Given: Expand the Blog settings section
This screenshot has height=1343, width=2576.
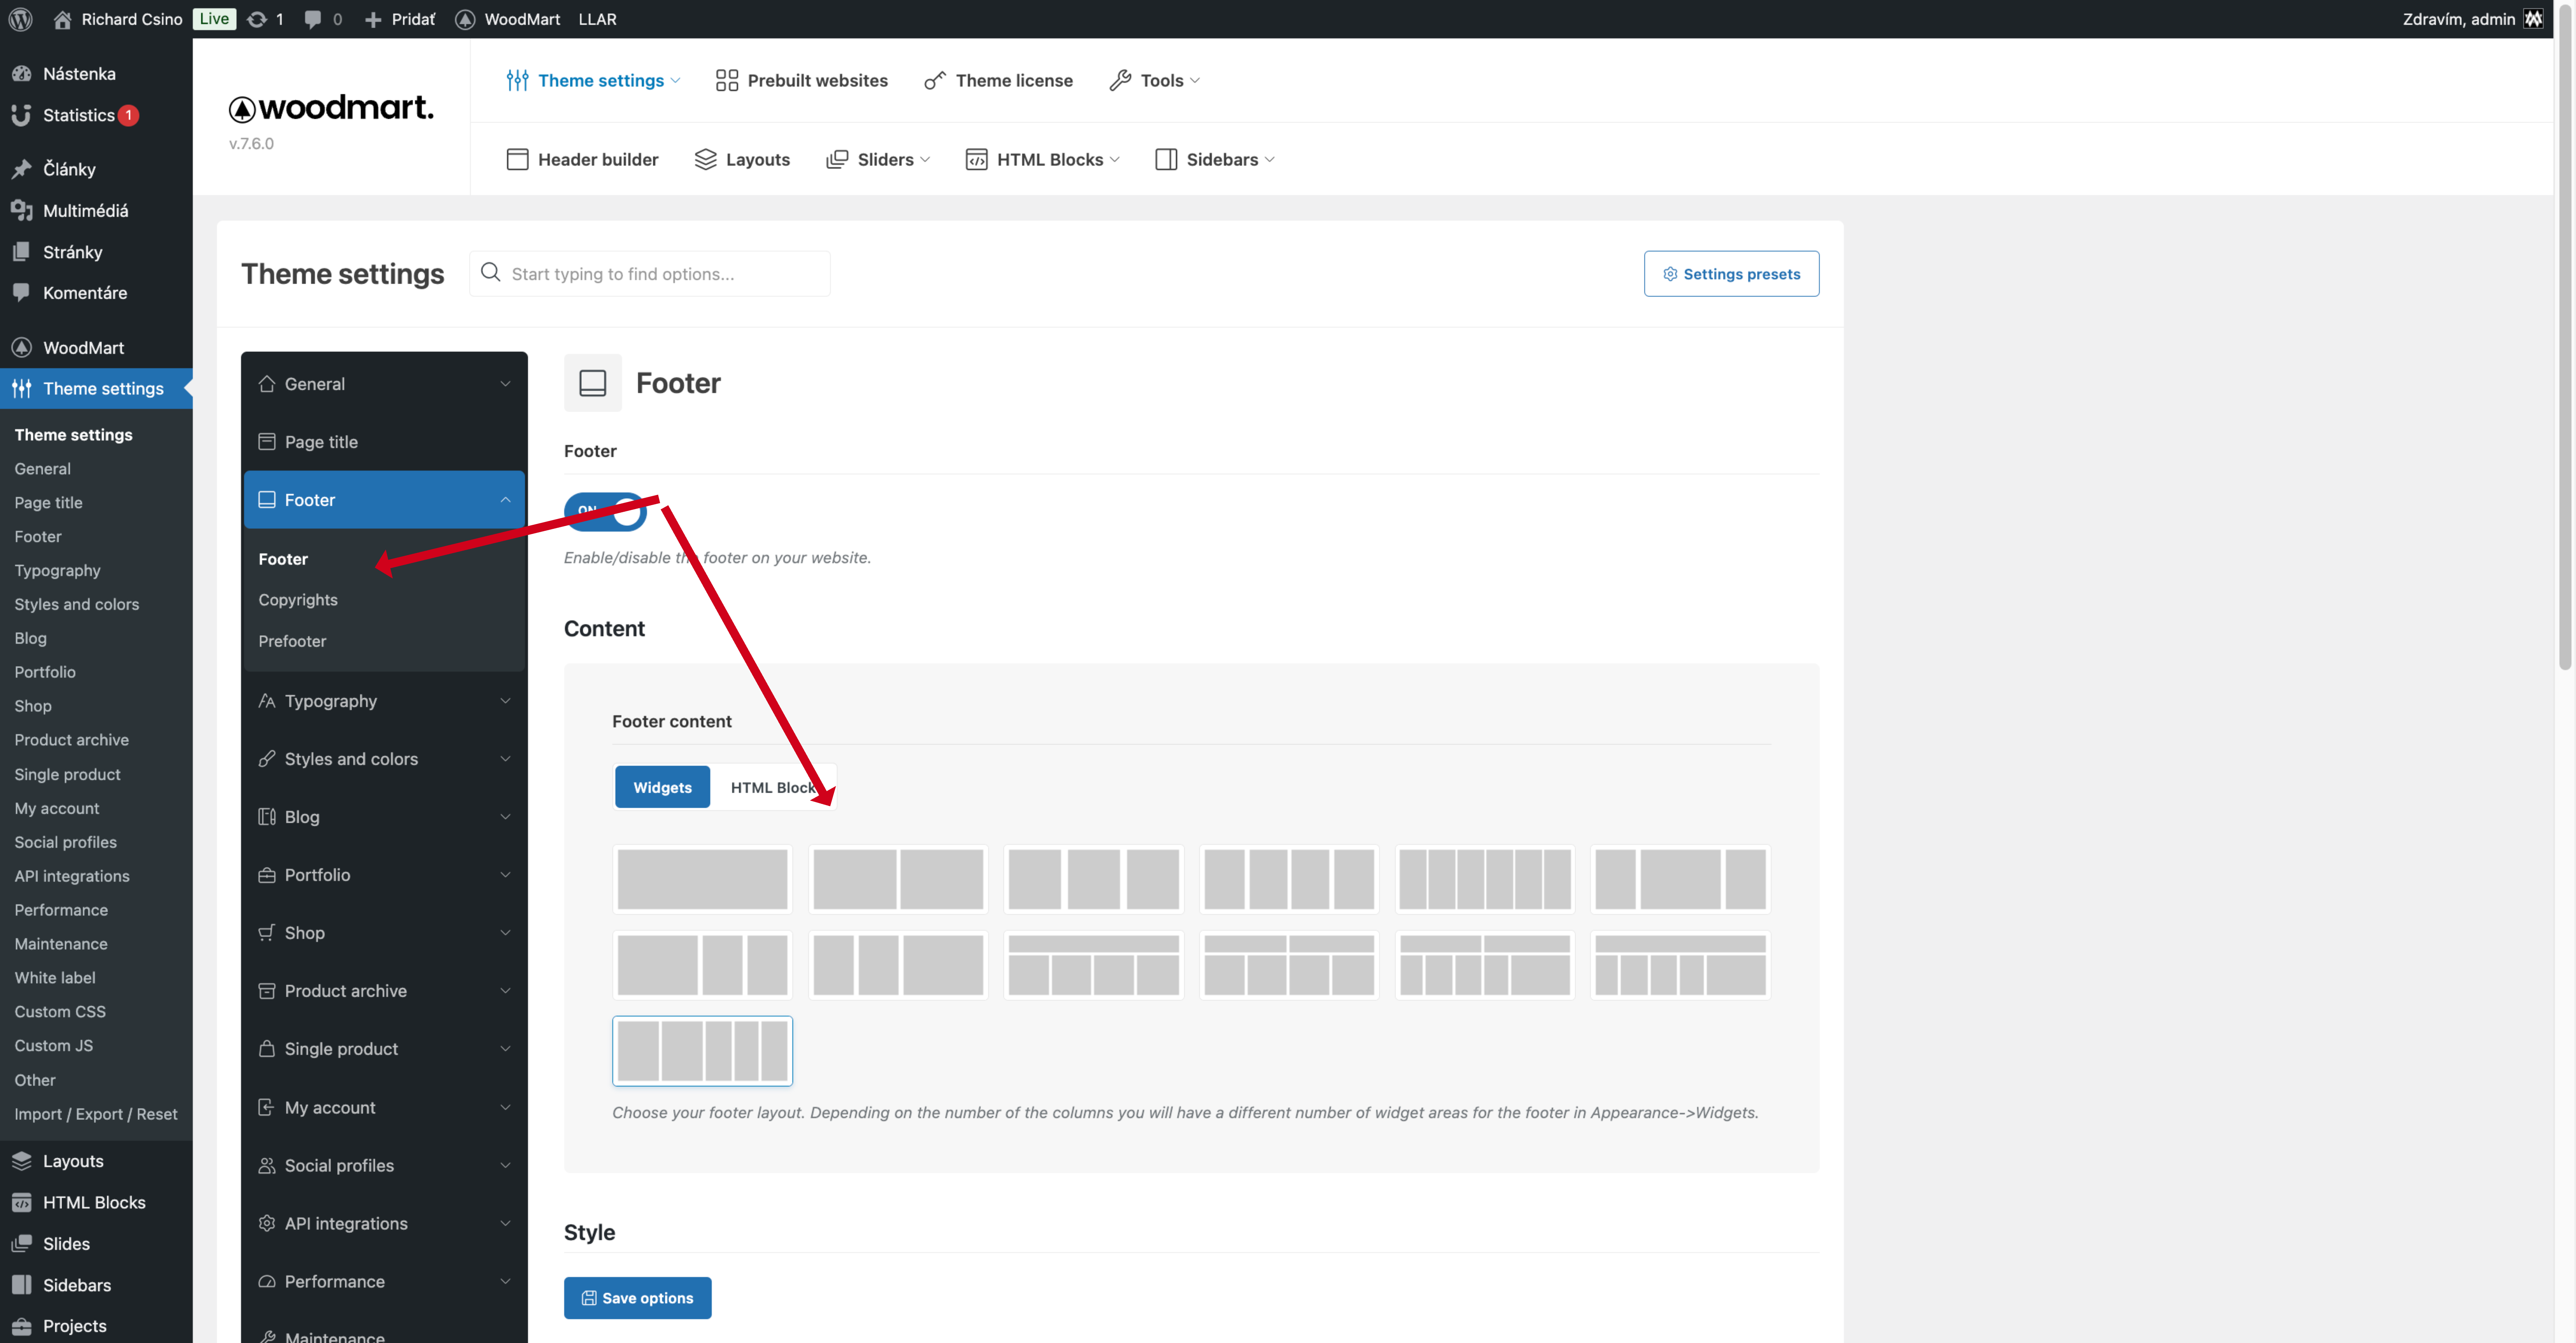Looking at the screenshot, I should tap(384, 817).
